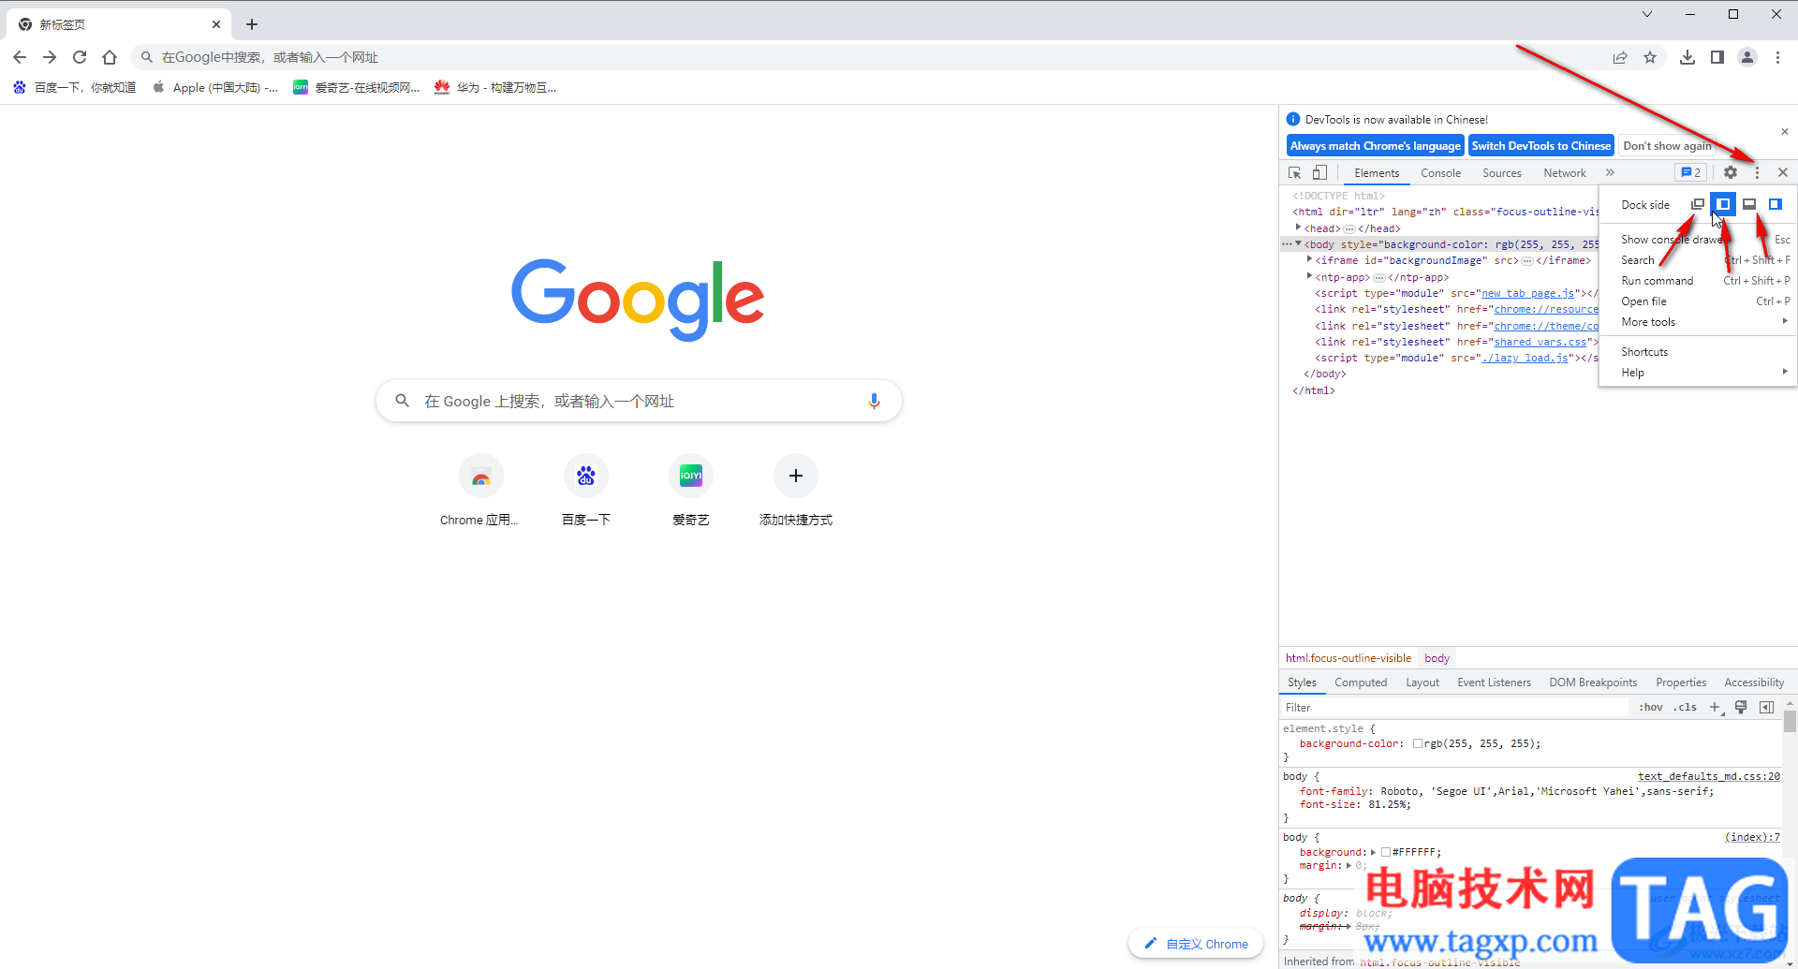Show more DevTools tabs chevron
The height and width of the screenshot is (969, 1798).
[1610, 172]
